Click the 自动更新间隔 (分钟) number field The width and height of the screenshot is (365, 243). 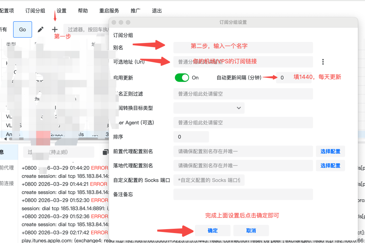293,78
